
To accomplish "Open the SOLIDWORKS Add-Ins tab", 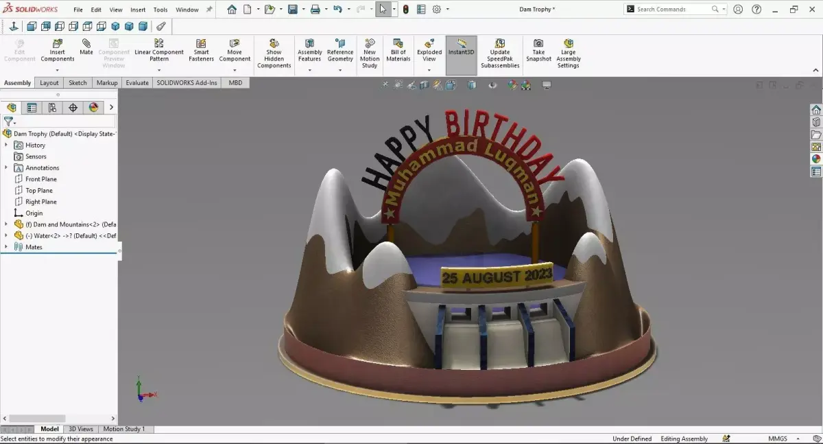I will (x=187, y=83).
